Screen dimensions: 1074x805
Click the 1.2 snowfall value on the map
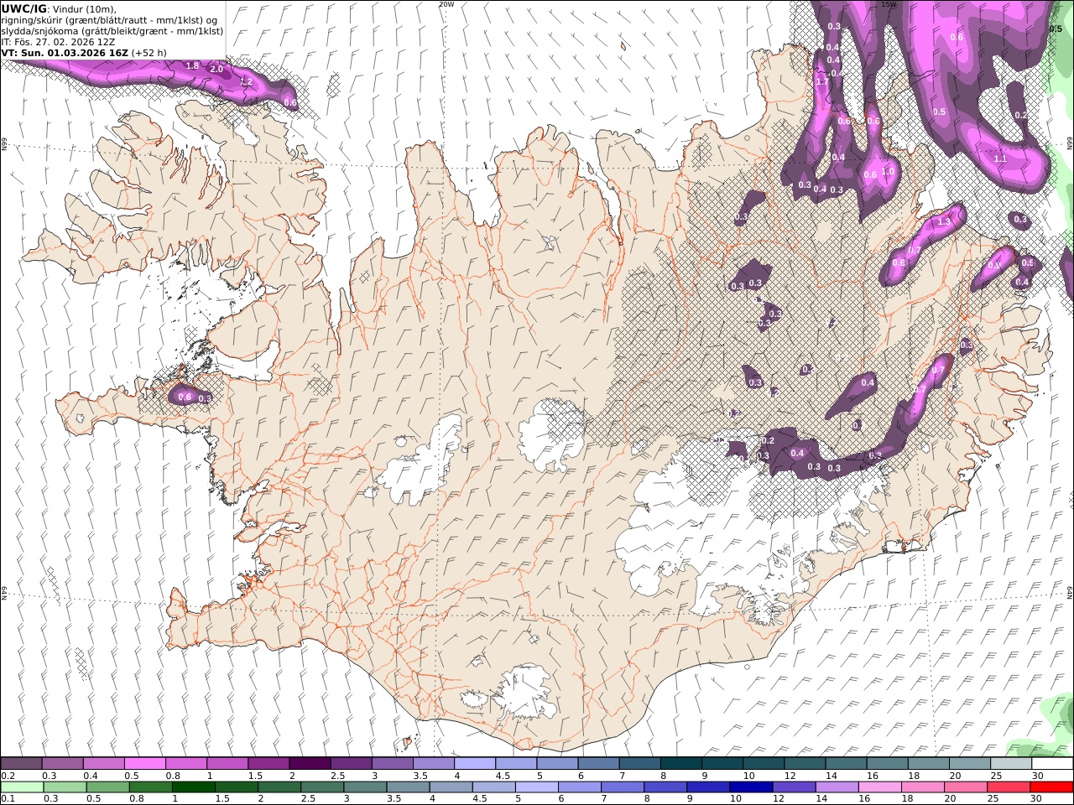coord(246,81)
